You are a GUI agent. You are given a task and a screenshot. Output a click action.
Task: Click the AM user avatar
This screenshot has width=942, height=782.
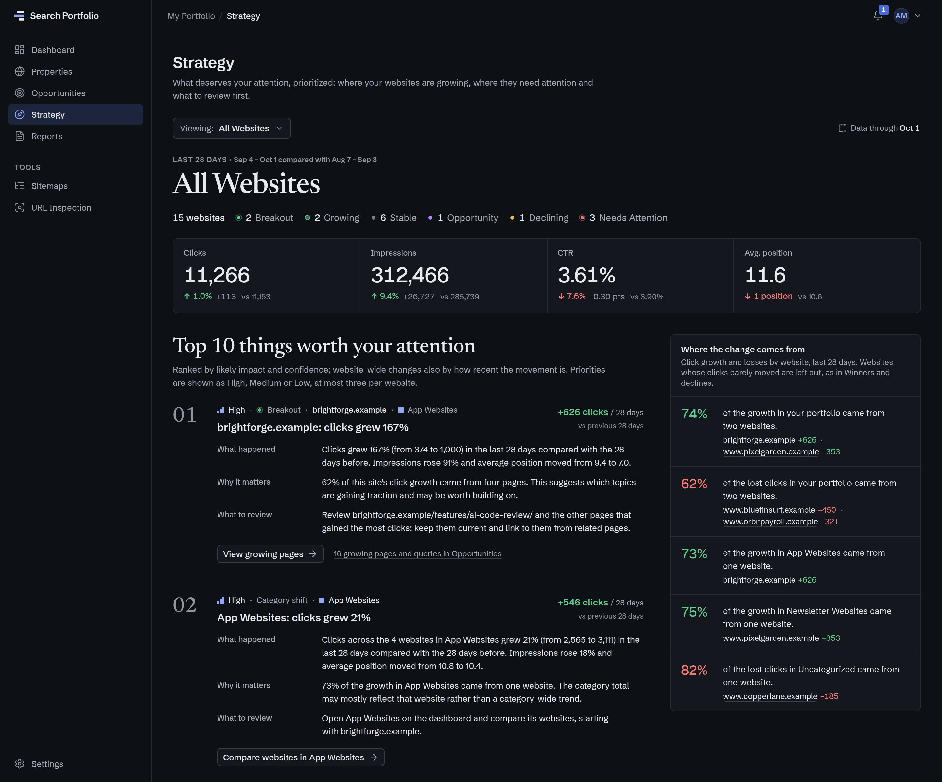pyautogui.click(x=901, y=16)
